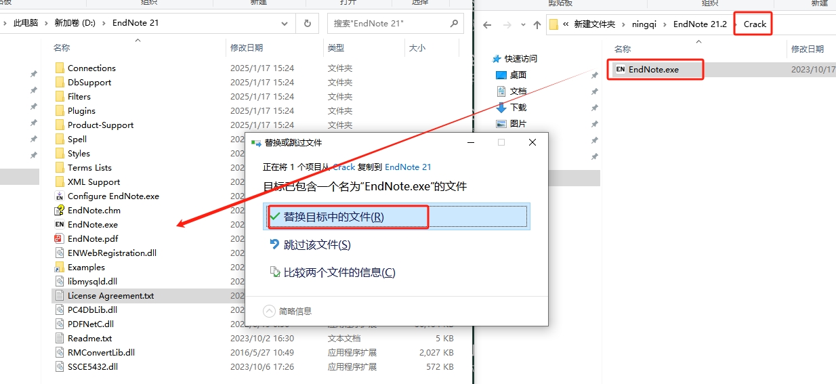Select the PC4DbLib.dll file icon
The width and height of the screenshot is (836, 384).
tap(59, 310)
